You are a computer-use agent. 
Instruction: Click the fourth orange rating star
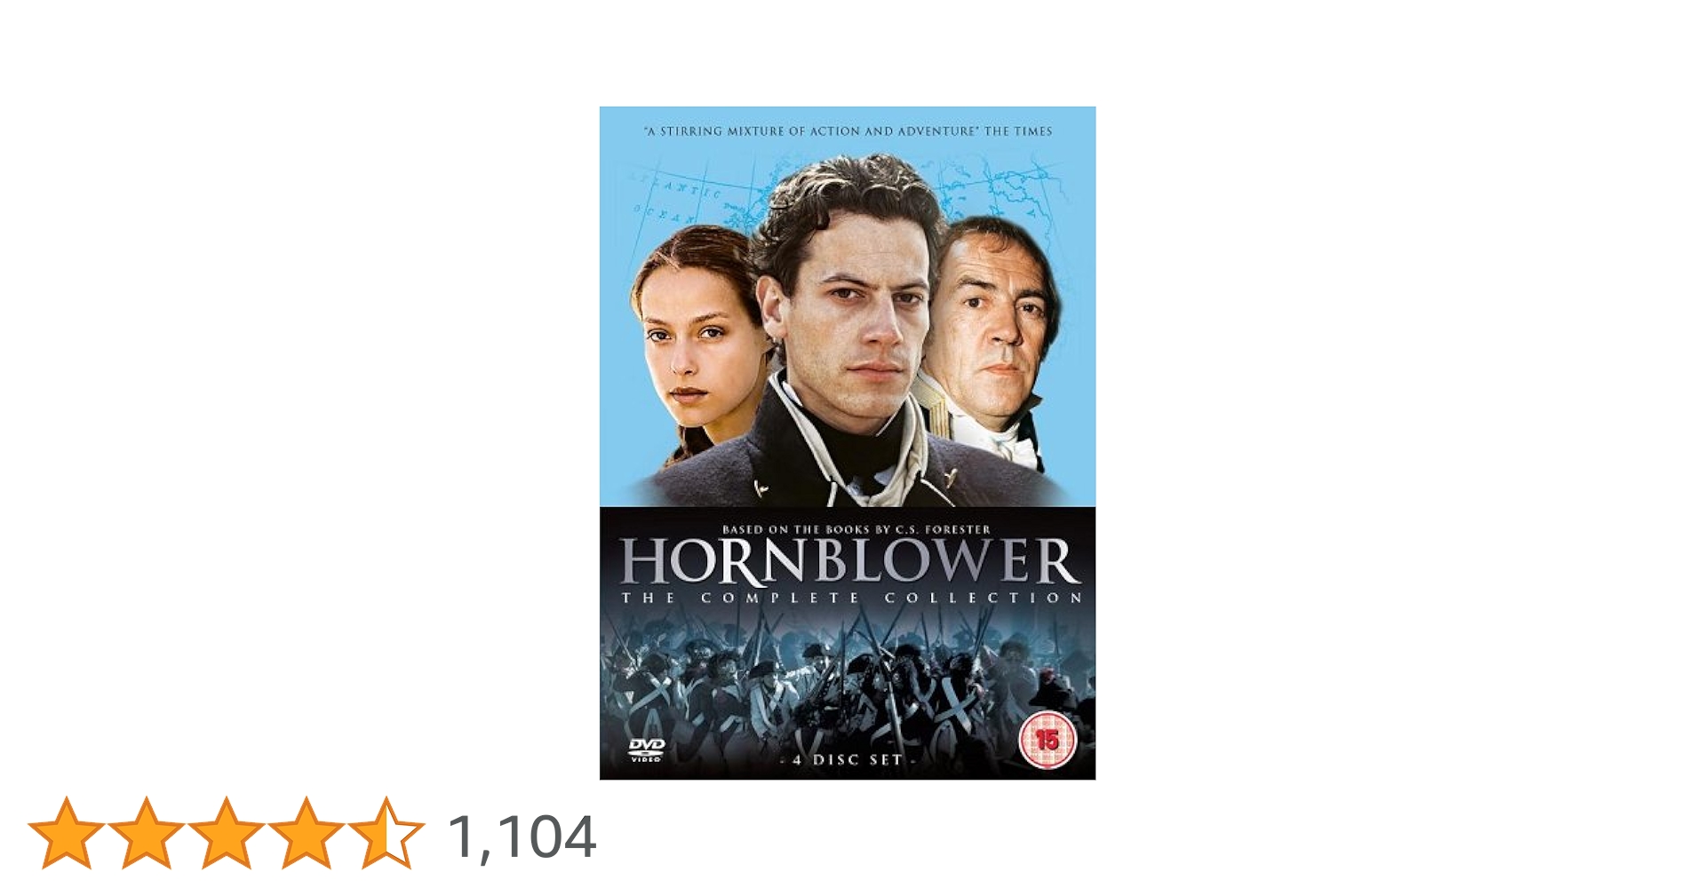(306, 832)
